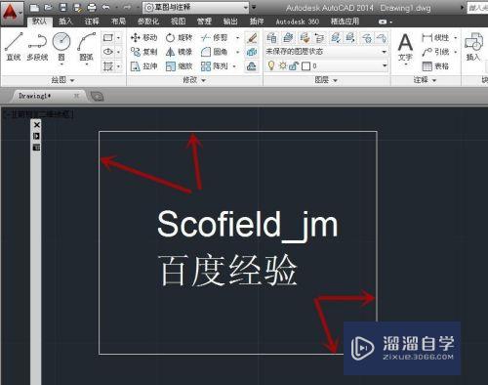Image resolution: width=488 pixels, height=385 pixels.
Task: Select the Arc (圆弧) tool
Action: click(87, 46)
